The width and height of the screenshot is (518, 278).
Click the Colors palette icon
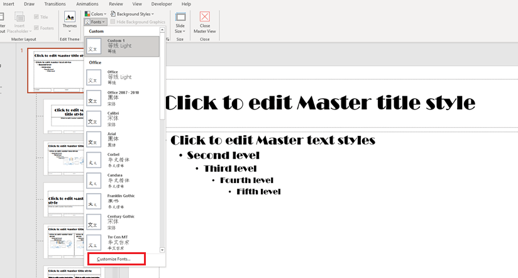click(x=87, y=14)
